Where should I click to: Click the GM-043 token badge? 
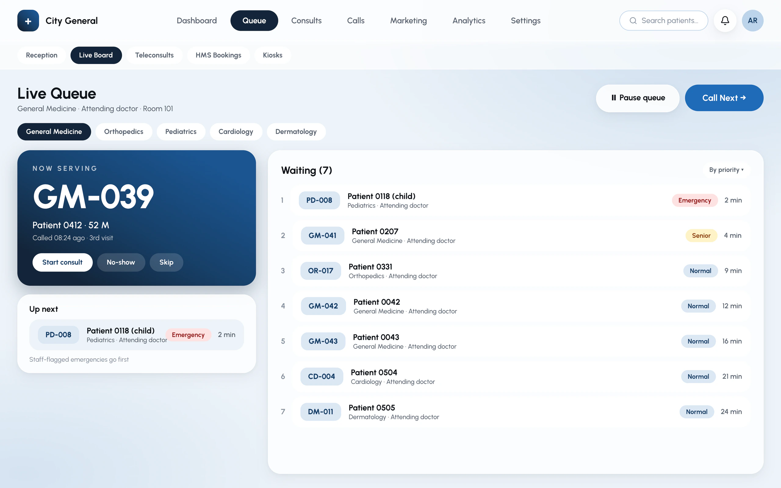point(323,341)
